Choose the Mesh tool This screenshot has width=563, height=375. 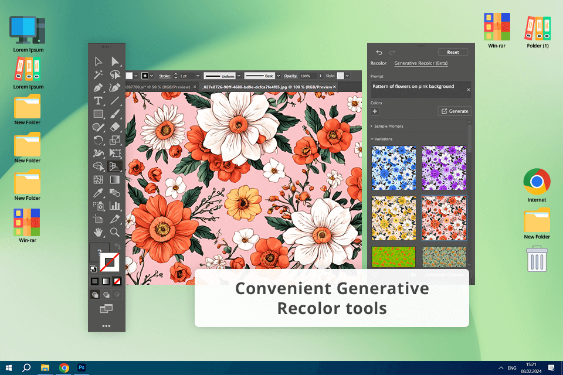[98, 179]
